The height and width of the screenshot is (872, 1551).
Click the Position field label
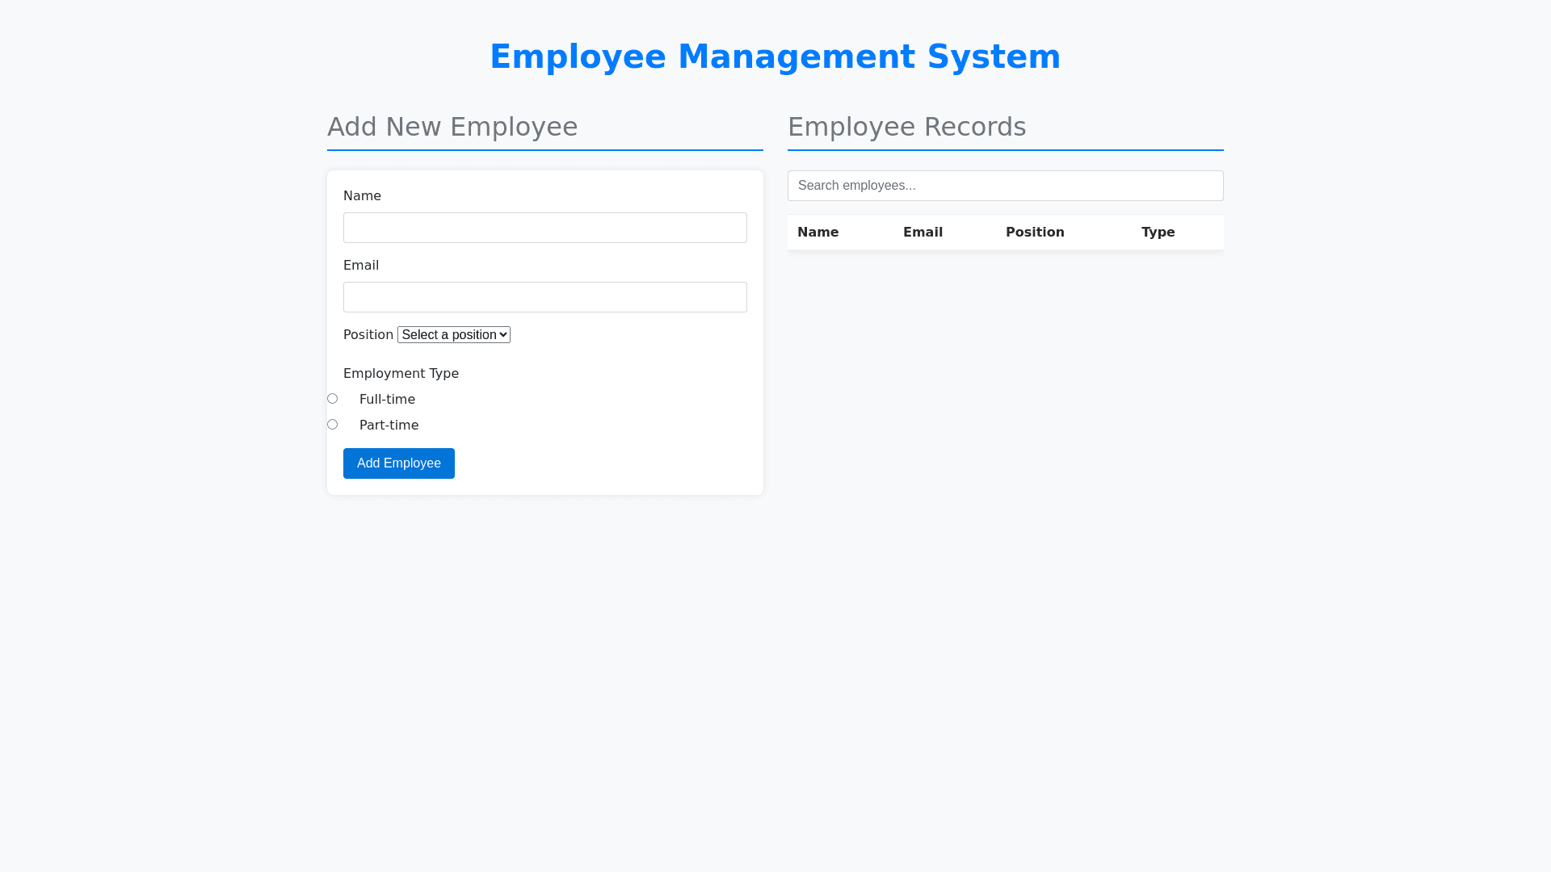click(x=368, y=335)
